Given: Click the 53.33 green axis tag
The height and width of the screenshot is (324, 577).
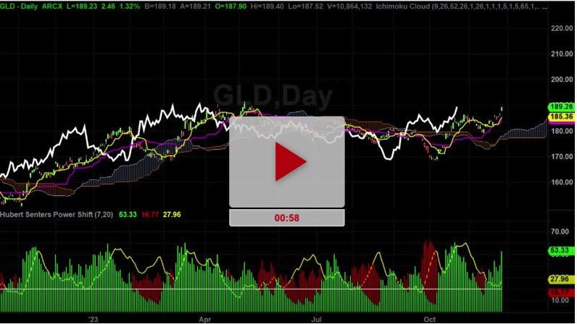Looking at the screenshot, I should 560,250.
